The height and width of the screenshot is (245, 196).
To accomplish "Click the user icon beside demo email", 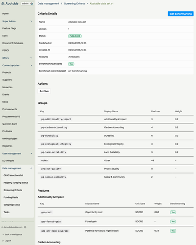I will click(2, 227).
